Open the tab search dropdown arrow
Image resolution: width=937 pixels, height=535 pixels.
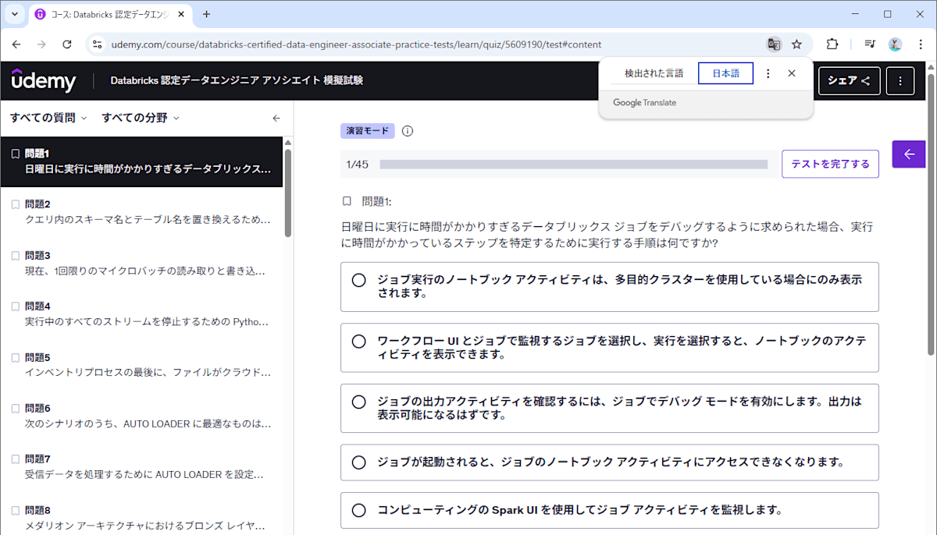pyautogui.click(x=14, y=14)
